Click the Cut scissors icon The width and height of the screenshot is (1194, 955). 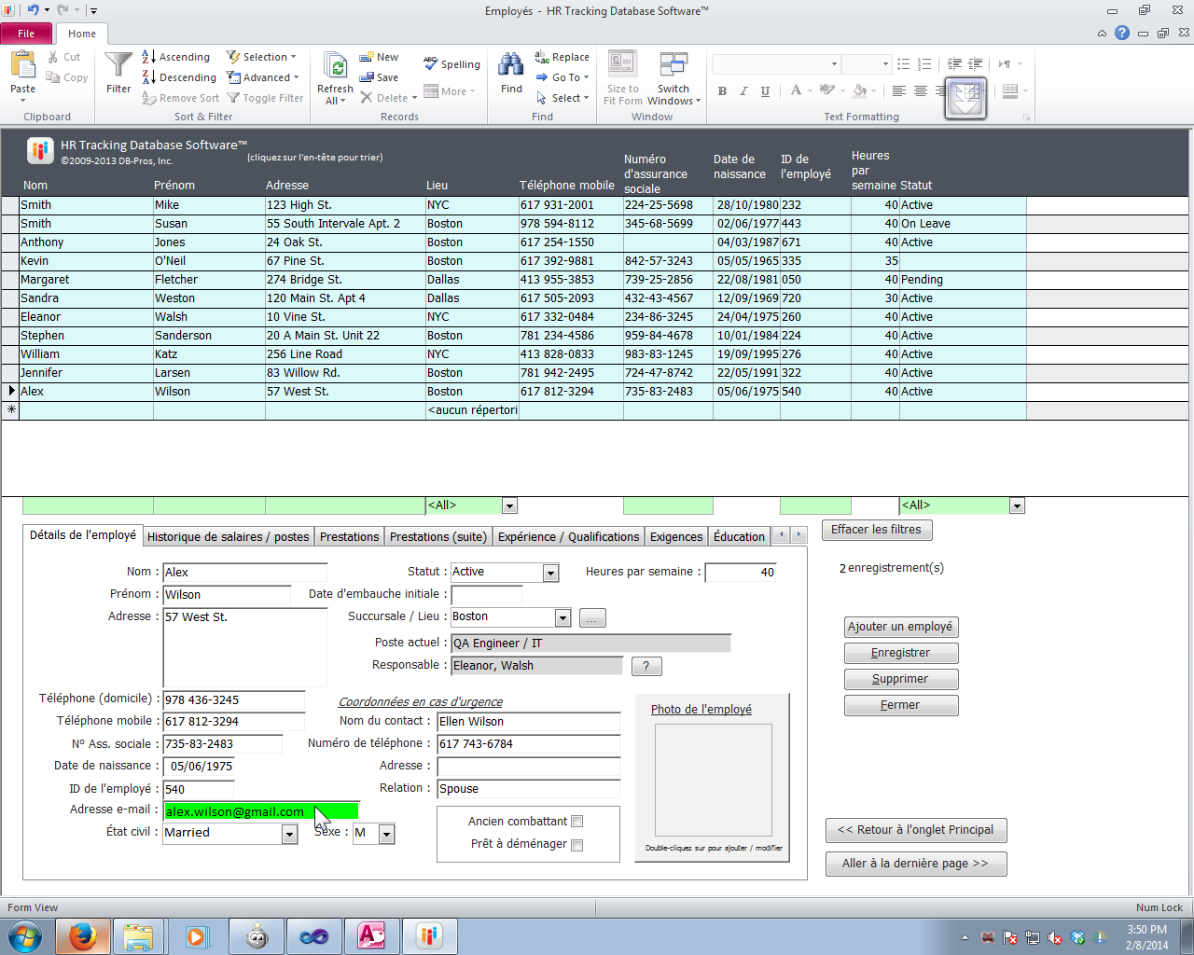point(53,57)
